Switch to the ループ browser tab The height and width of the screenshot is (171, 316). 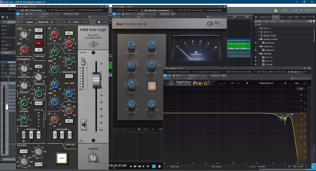pos(283,17)
